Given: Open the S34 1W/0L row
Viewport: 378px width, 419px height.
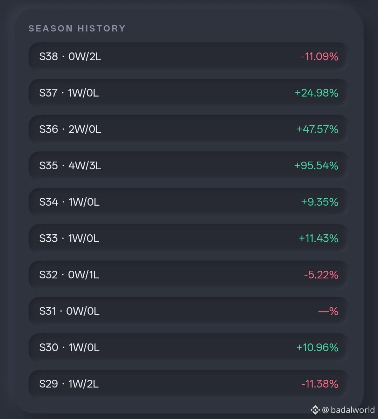Looking at the screenshot, I should 189,202.
